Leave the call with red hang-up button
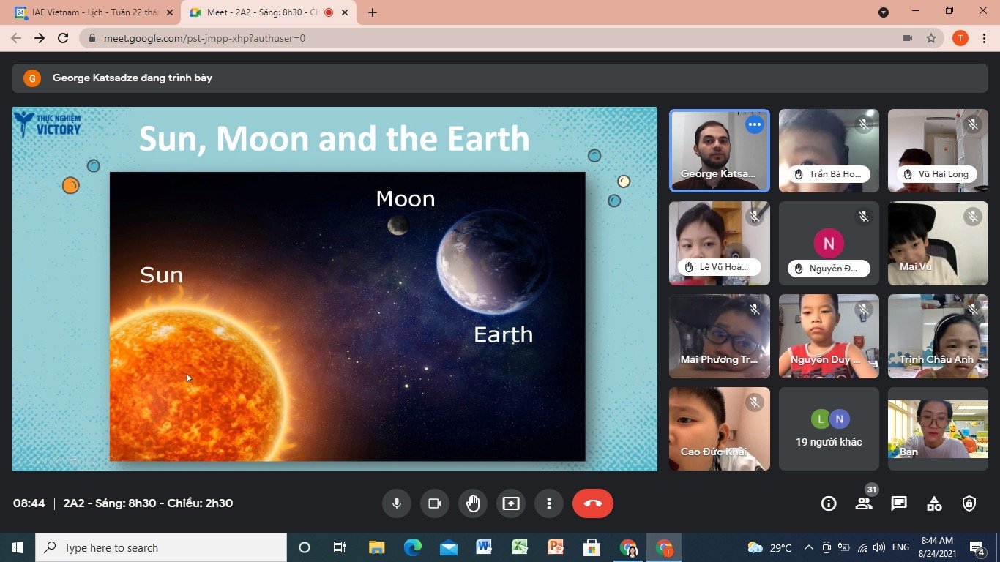 tap(592, 503)
